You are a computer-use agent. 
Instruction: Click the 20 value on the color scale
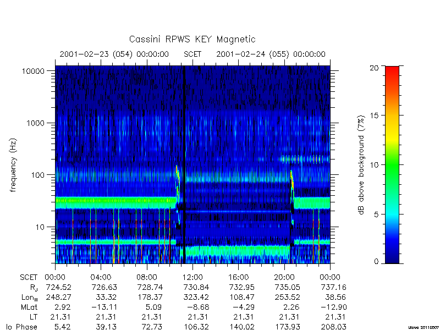(374, 68)
